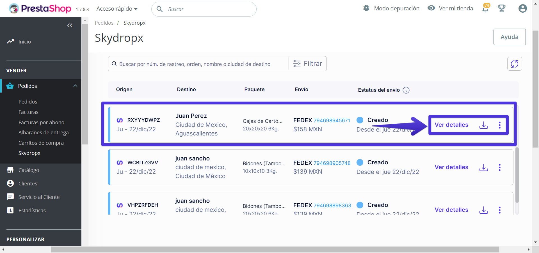Click the horizontal scrollbar at page bottom
Image resolution: width=539 pixels, height=253 pixels.
[x=275, y=249]
